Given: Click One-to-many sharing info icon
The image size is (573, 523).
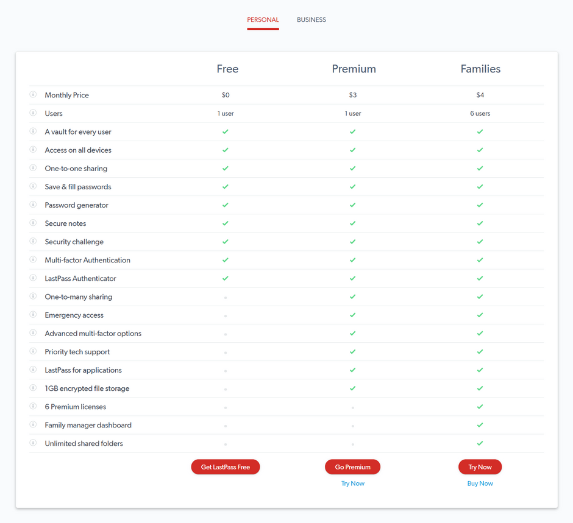Looking at the screenshot, I should 33,296.
